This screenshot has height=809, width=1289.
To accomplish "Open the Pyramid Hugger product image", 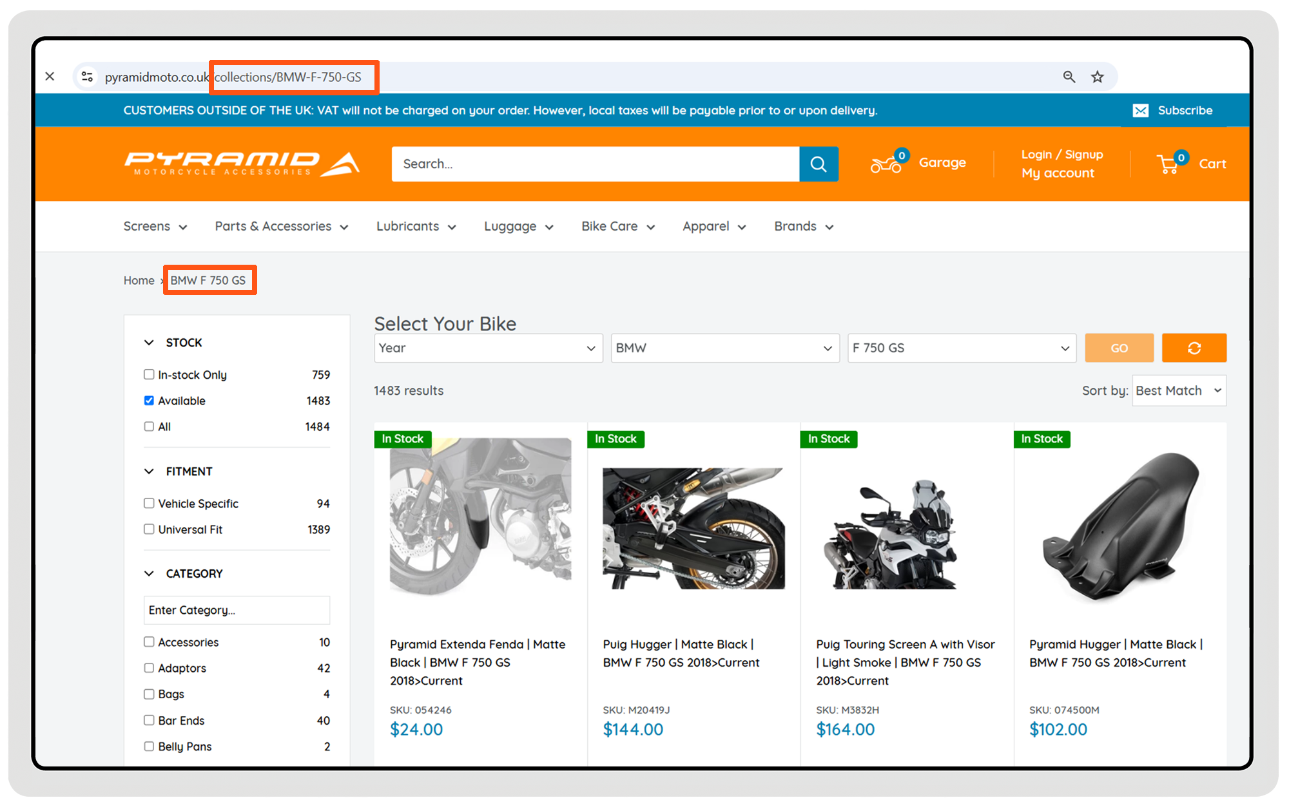I will (x=1121, y=527).
